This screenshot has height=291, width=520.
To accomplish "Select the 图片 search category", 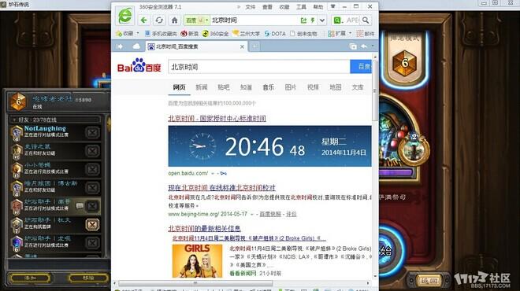I will pos(291,87).
